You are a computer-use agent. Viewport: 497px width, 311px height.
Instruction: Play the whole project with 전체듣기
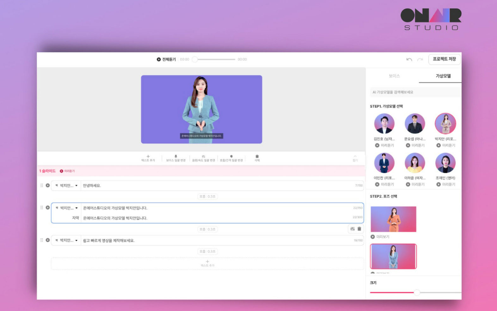pos(166,59)
